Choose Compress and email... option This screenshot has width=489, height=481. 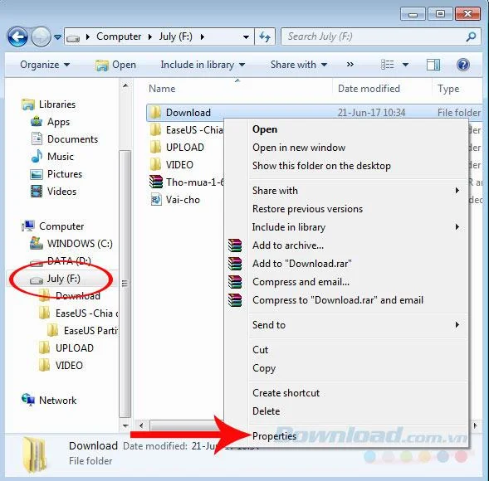click(x=301, y=282)
